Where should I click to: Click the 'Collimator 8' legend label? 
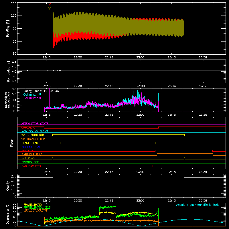32,94
